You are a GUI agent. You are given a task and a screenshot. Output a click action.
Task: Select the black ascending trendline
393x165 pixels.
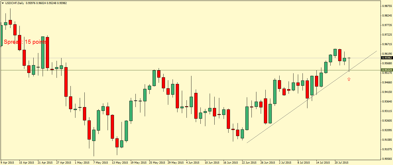[x=312, y=97]
